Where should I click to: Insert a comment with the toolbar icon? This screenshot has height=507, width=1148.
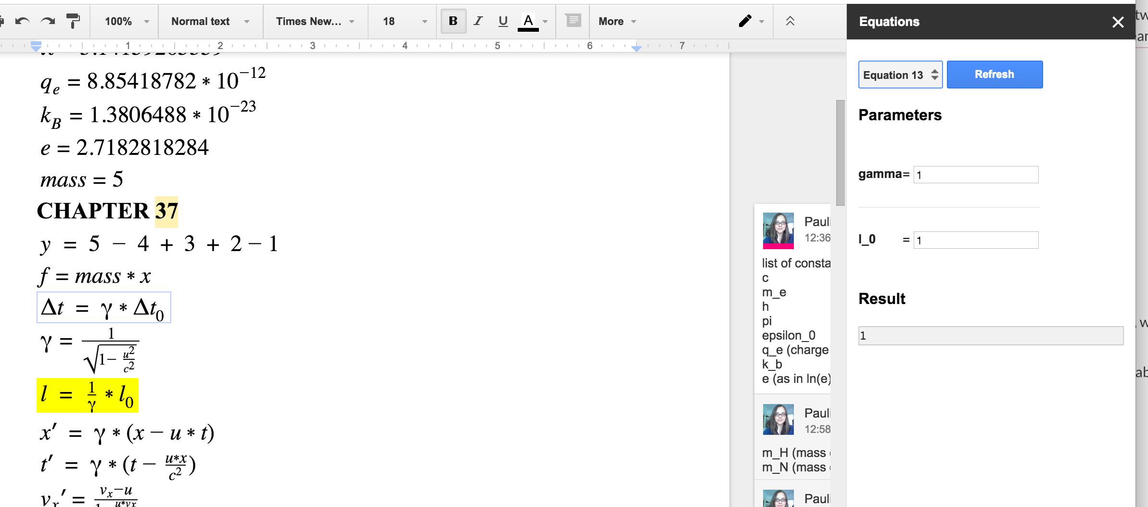click(x=573, y=21)
